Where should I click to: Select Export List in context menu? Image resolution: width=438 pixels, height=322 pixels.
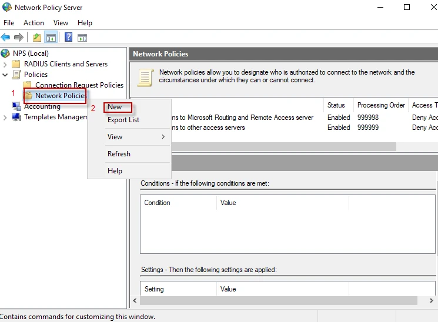123,120
